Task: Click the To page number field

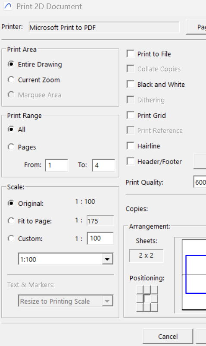Action: point(103,165)
